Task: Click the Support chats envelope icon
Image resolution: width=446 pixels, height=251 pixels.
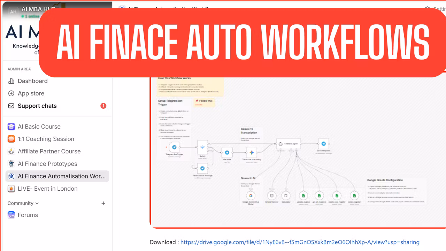Action: tap(11, 106)
